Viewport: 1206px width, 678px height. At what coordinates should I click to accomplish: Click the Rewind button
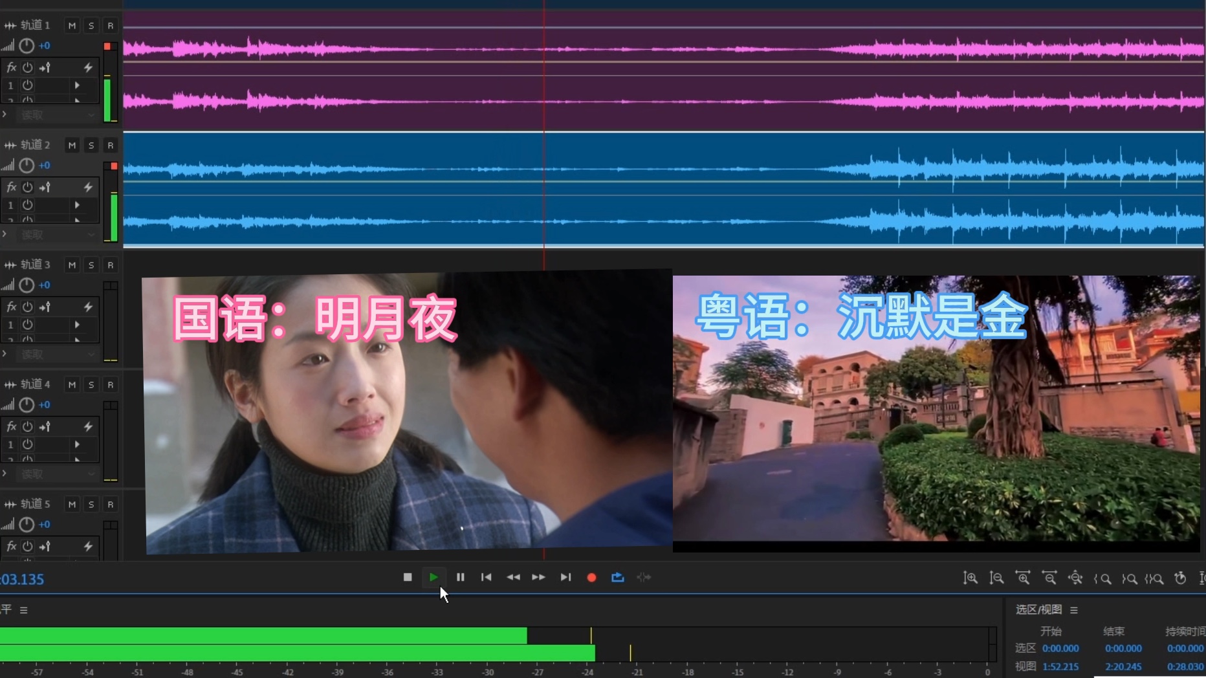point(513,577)
